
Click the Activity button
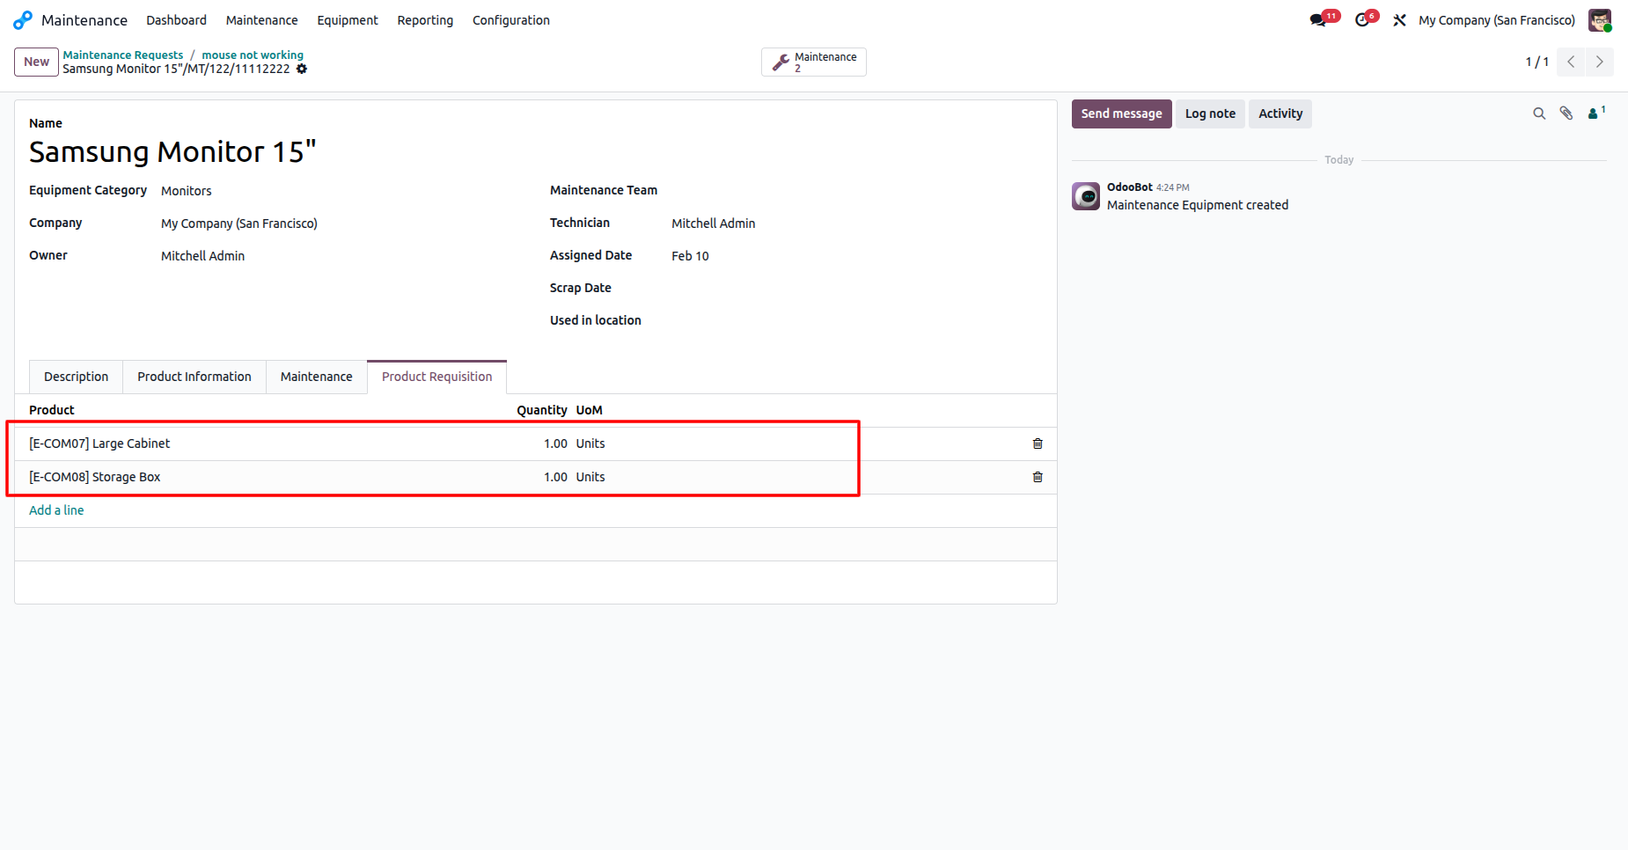(x=1280, y=114)
